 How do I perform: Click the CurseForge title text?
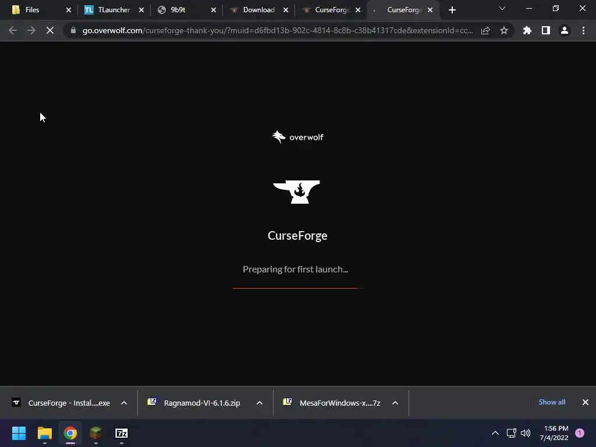pyautogui.click(x=297, y=236)
